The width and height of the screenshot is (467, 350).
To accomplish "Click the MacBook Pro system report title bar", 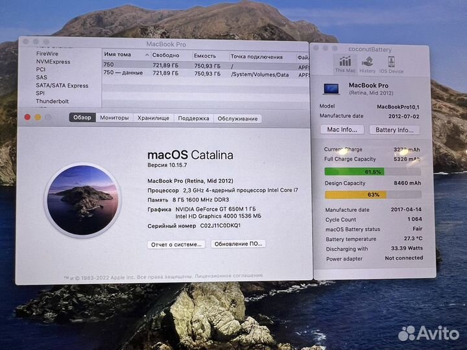I will coord(166,44).
